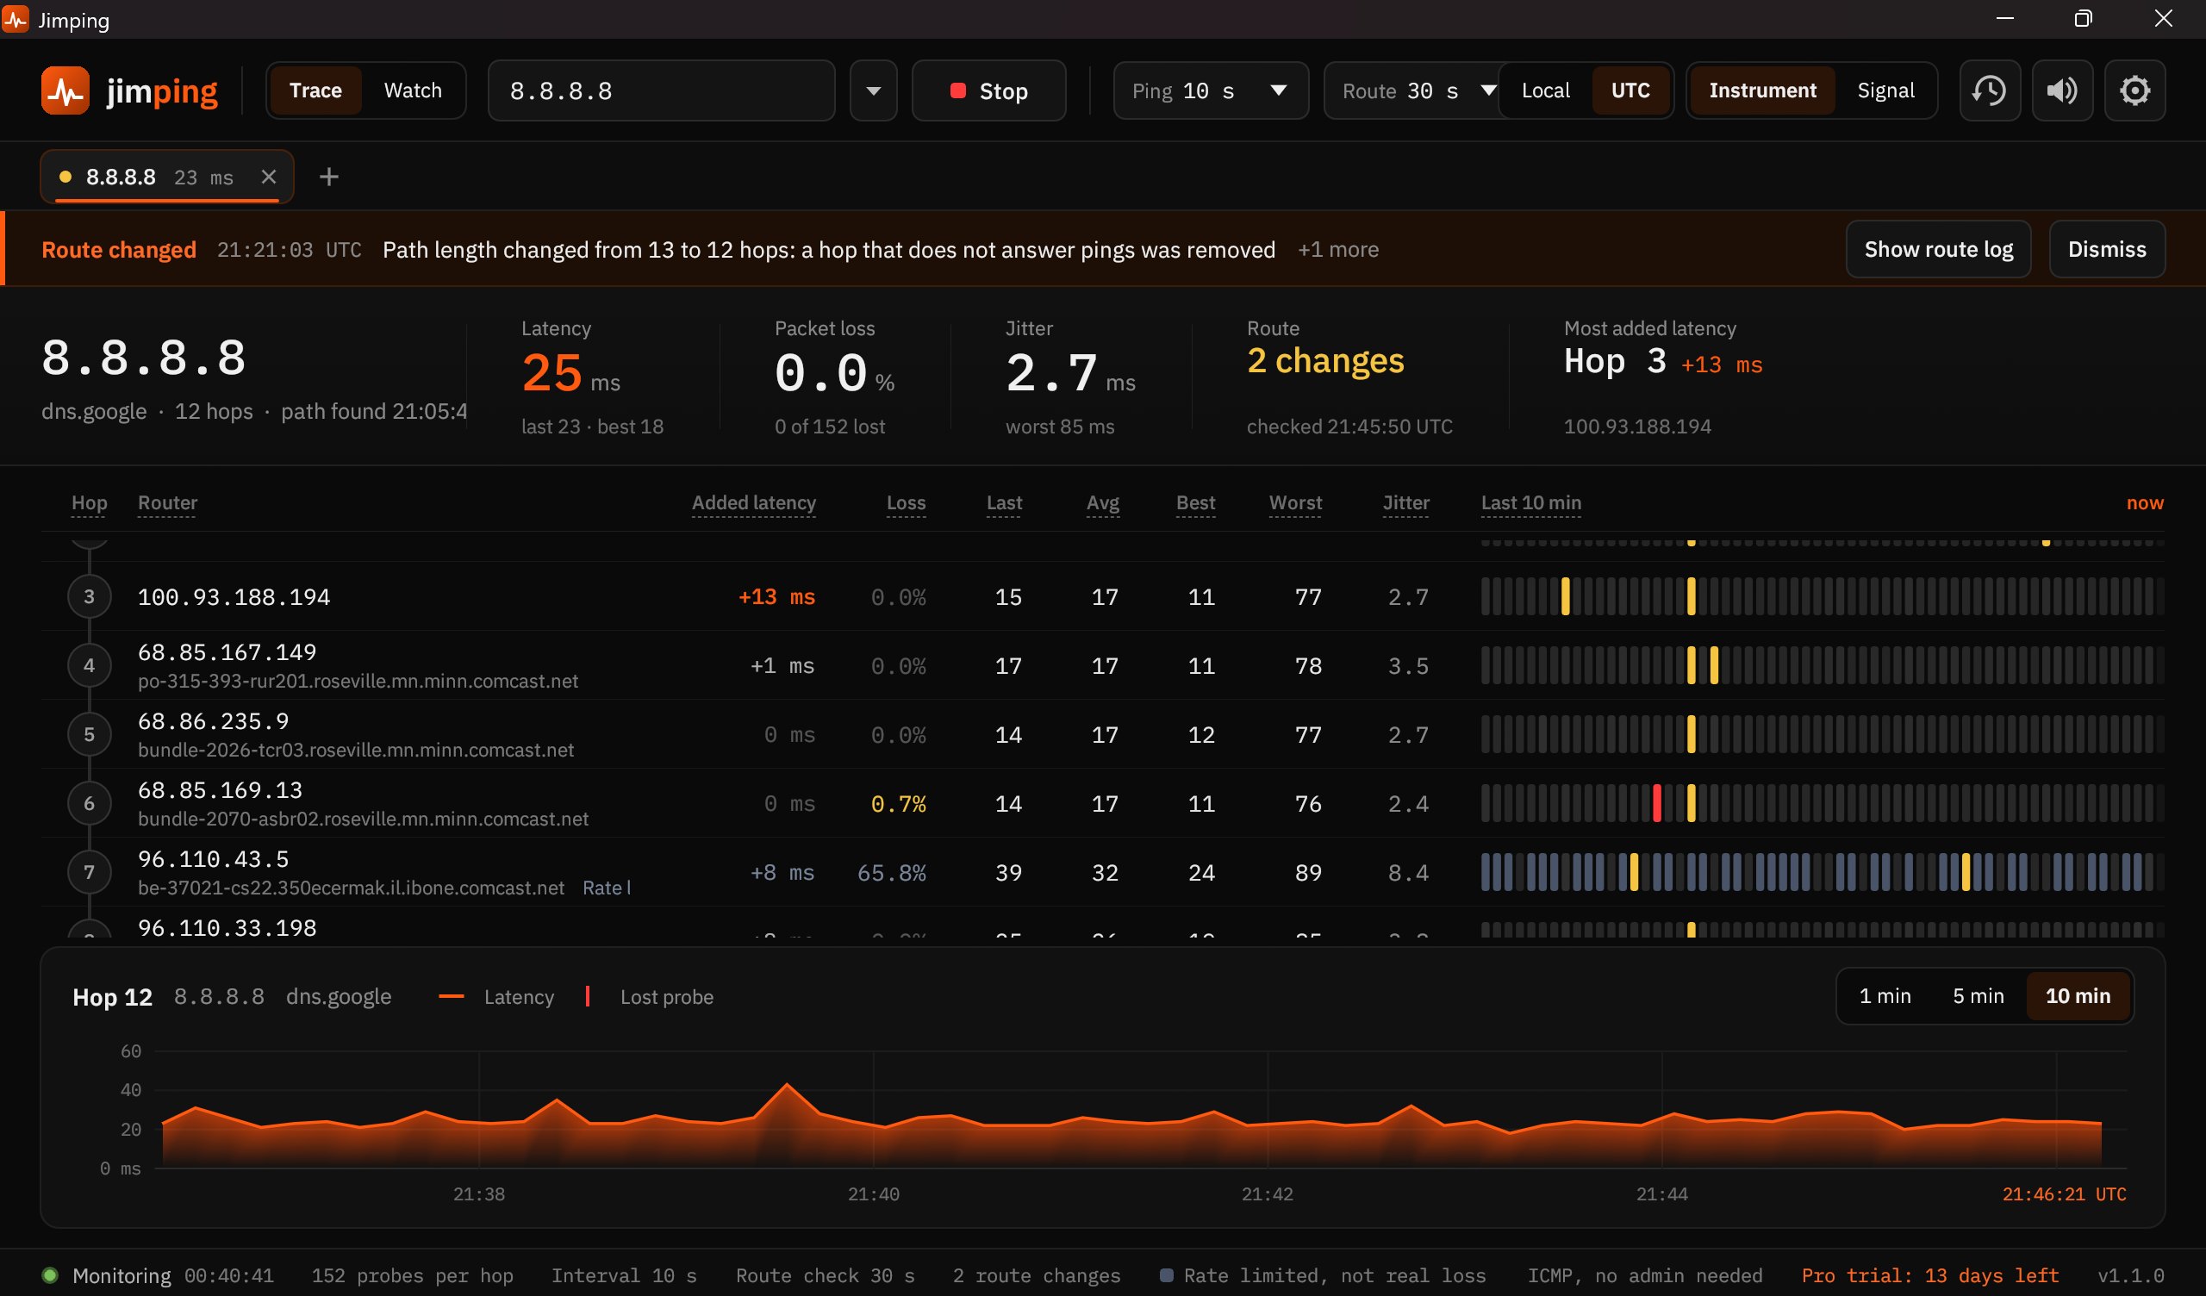2206x1296 pixels.
Task: Select hop 4 circle marker
Action: [90, 665]
